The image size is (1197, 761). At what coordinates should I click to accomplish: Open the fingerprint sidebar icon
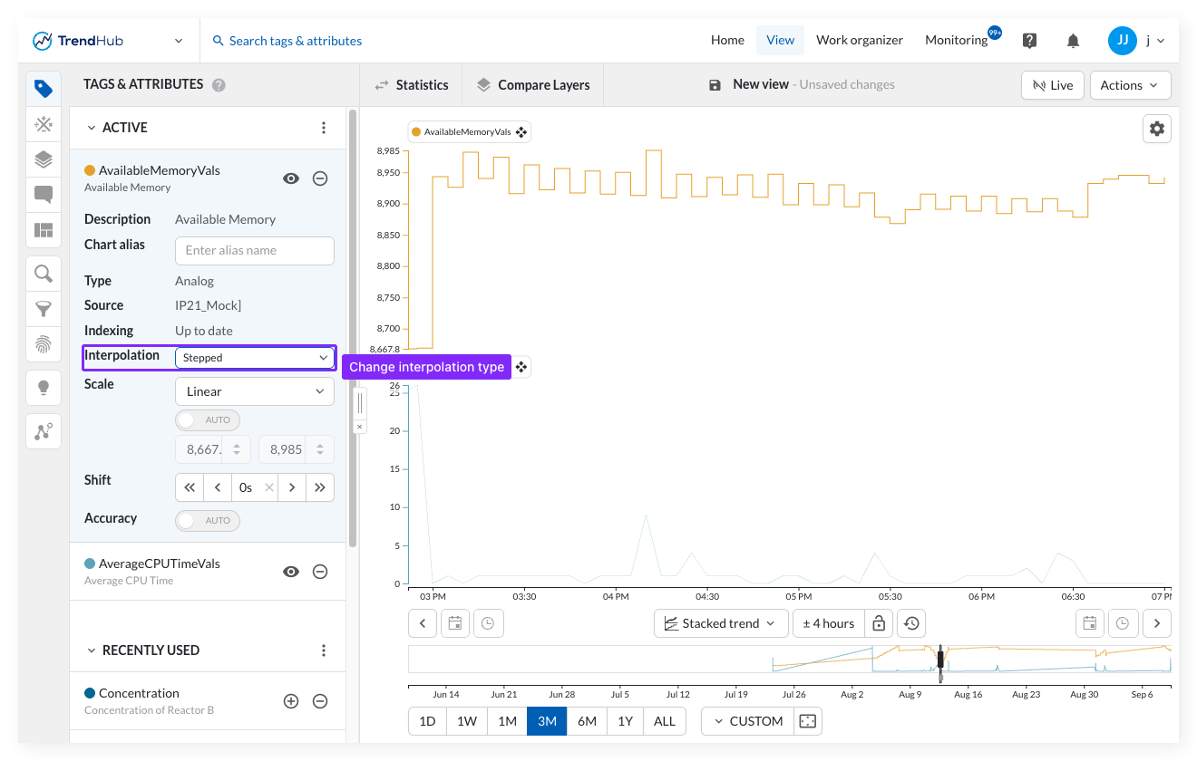43,344
